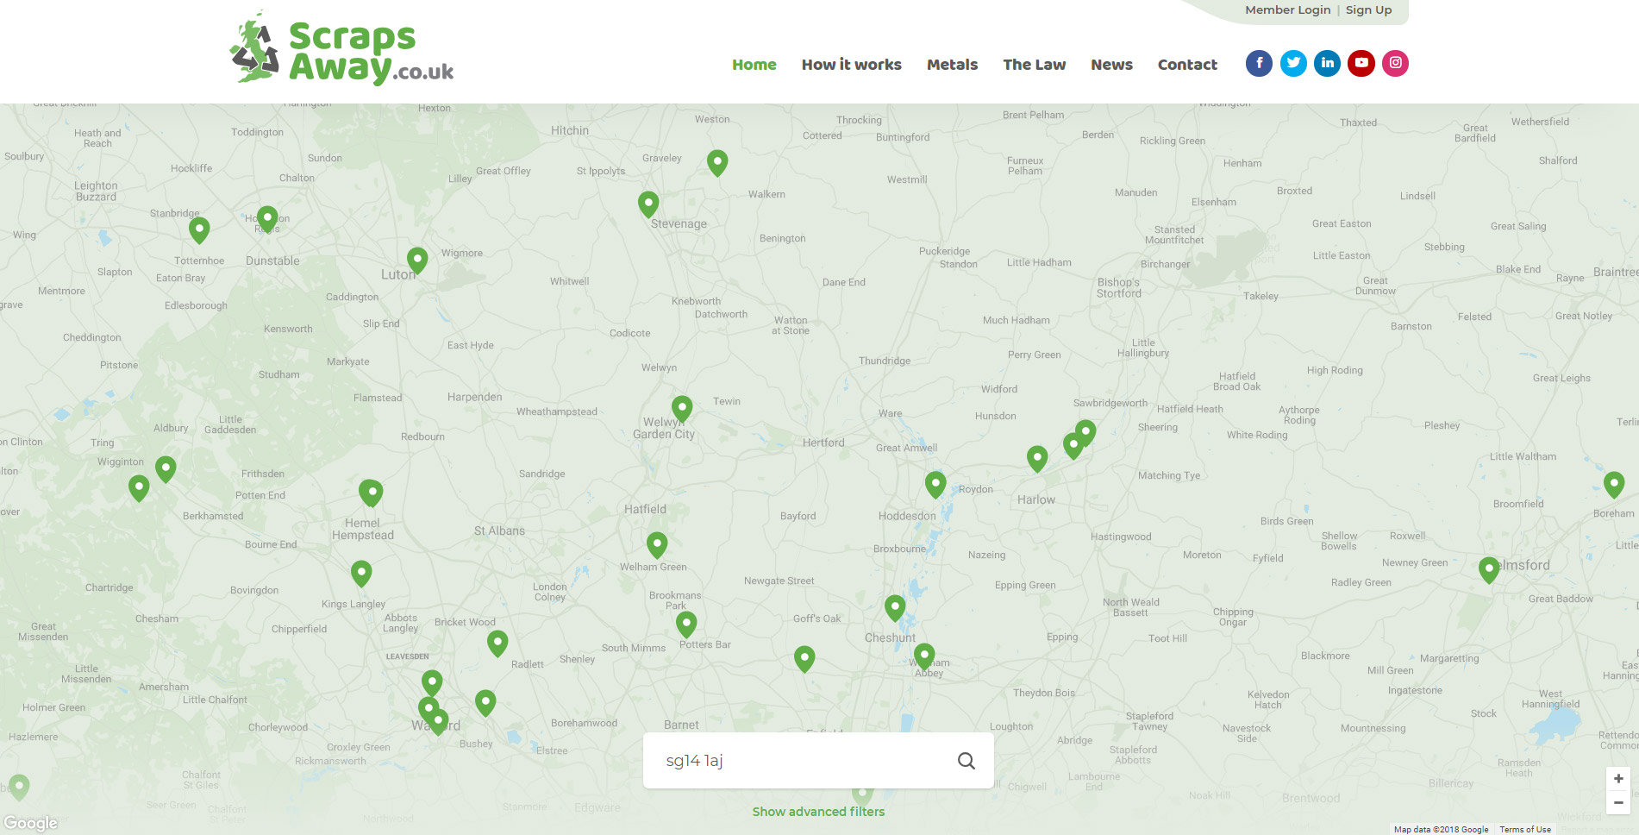1639x835 pixels.
Task: Select the map pin at Stevenage
Action: click(x=648, y=204)
